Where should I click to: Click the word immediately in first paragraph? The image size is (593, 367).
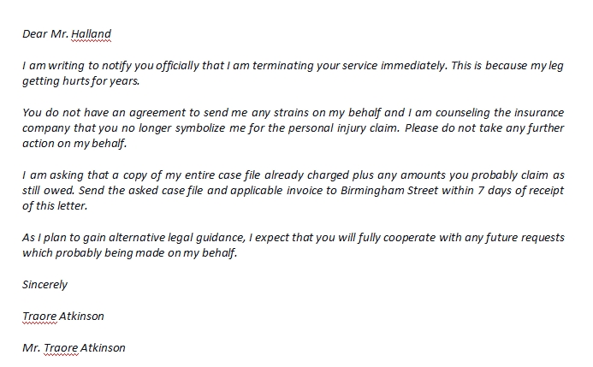[x=414, y=66]
